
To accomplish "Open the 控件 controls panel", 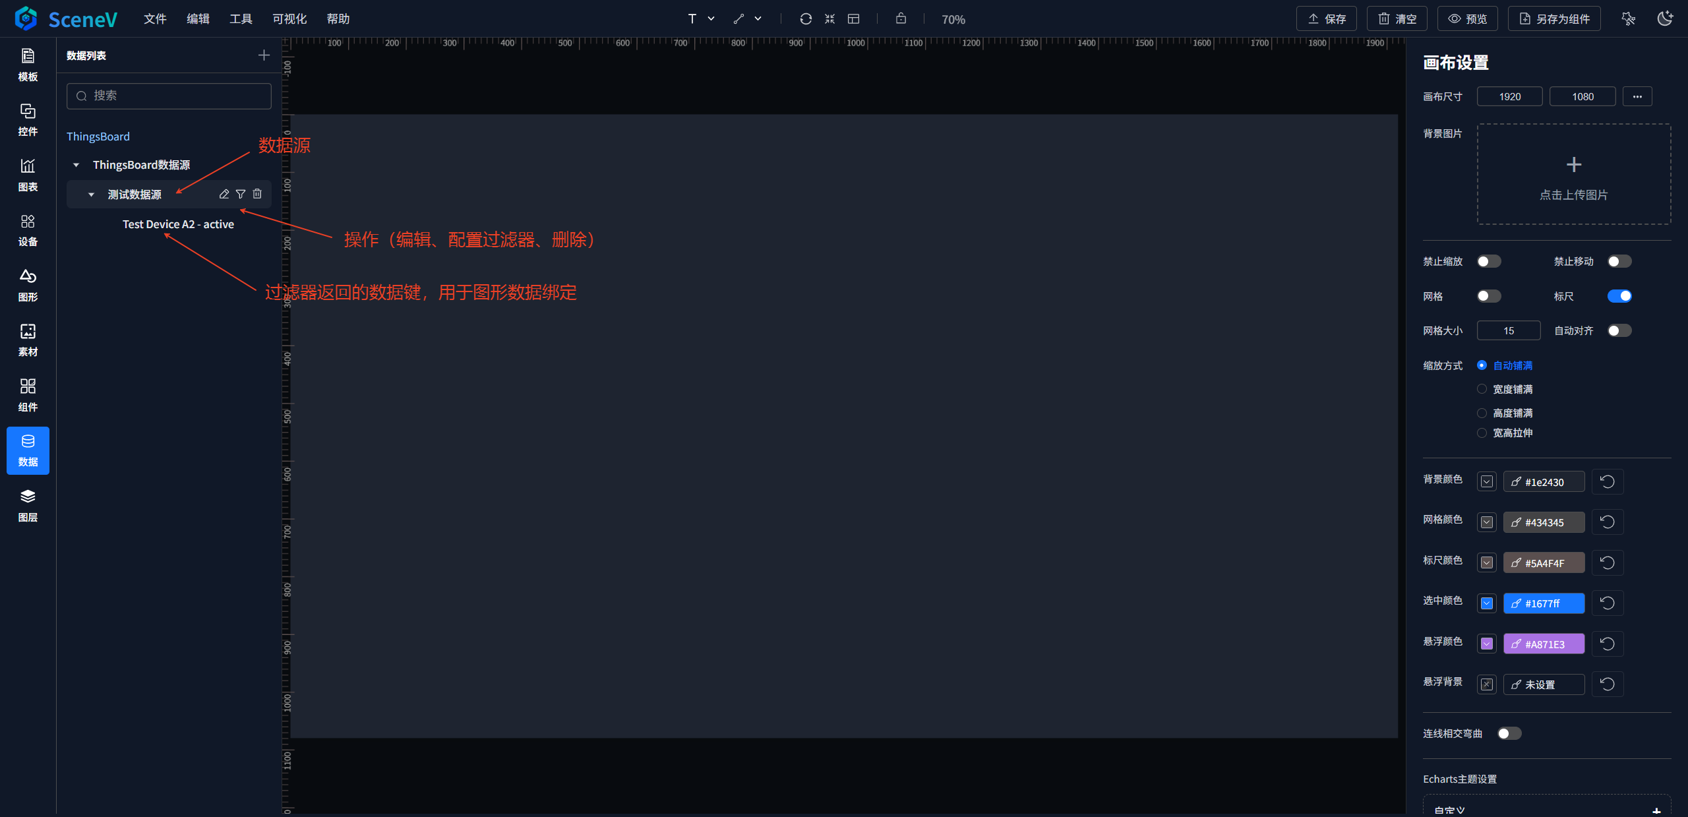I will tap(28, 120).
